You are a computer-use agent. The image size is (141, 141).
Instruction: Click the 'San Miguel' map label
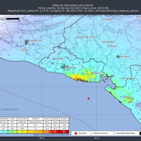[x=97, y=73]
